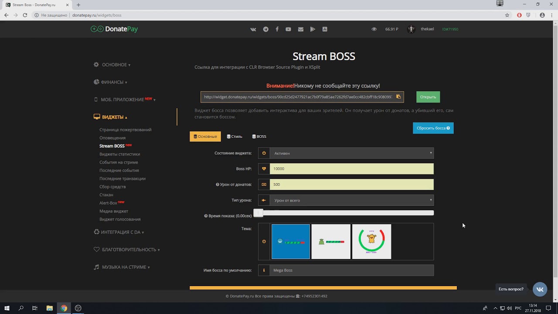The height and width of the screenshot is (314, 558).
Task: Click the green Открыть button
Action: pyautogui.click(x=428, y=97)
